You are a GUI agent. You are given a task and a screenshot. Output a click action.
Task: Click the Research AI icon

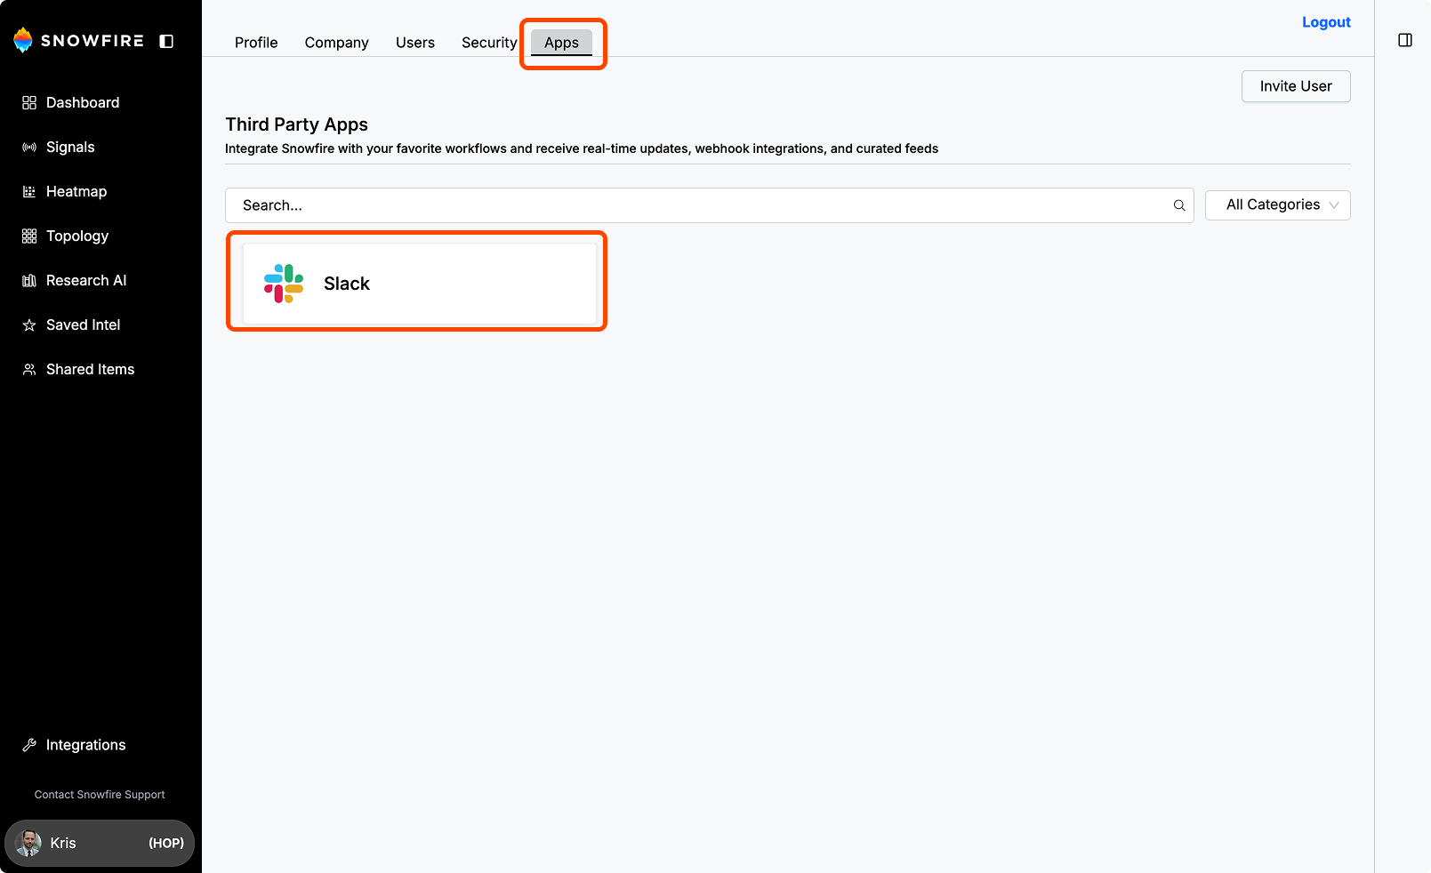29,281
